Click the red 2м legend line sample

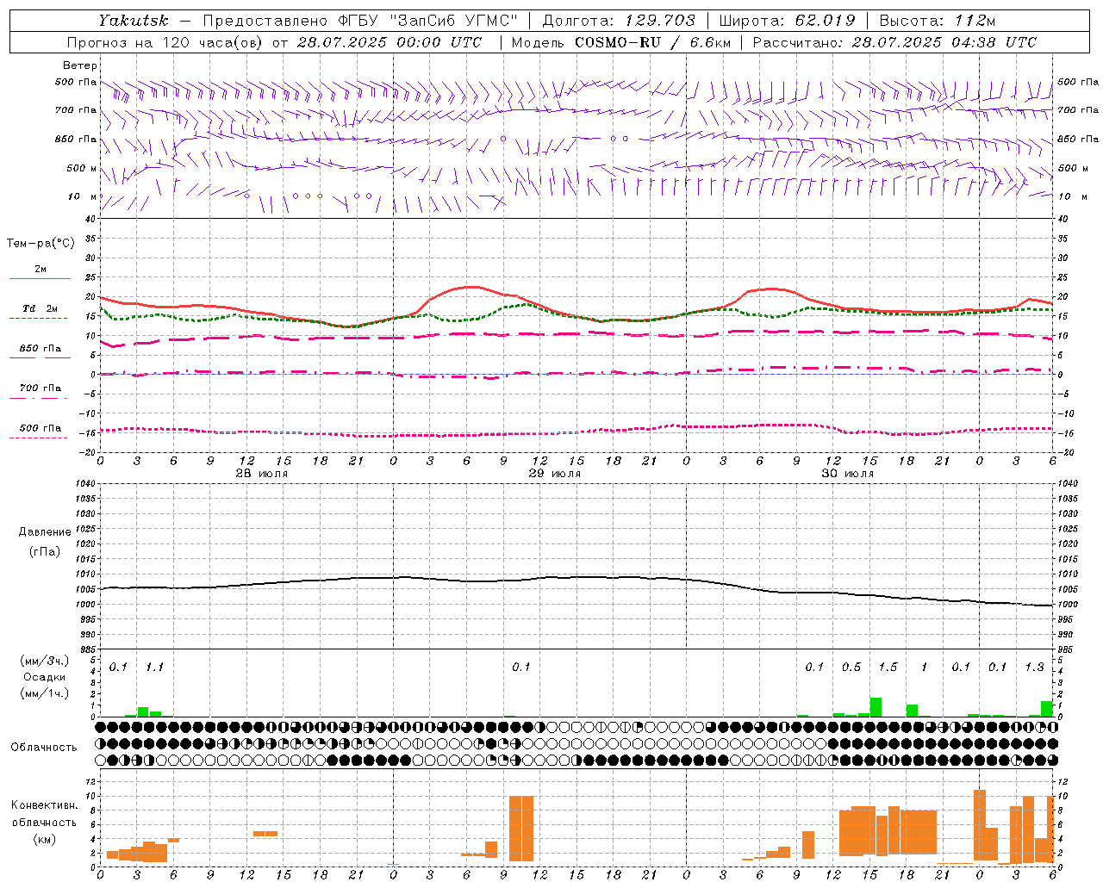coord(40,279)
